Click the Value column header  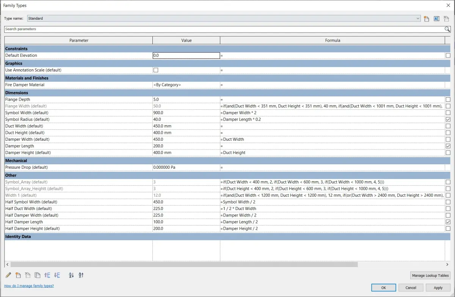point(186,40)
